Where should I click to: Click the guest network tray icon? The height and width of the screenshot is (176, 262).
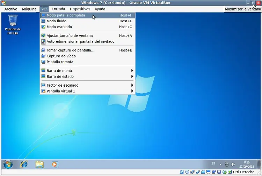point(227,165)
